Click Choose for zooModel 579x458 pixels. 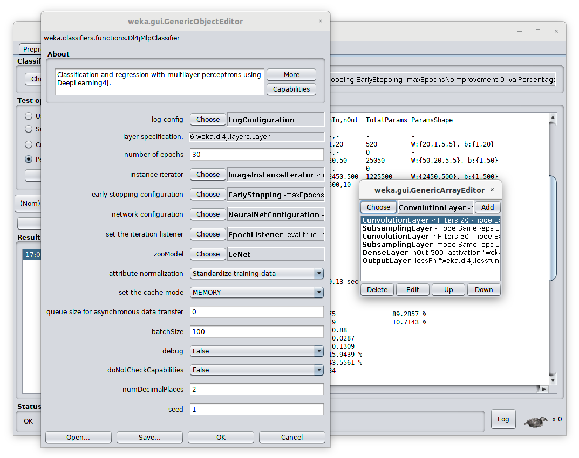point(208,254)
